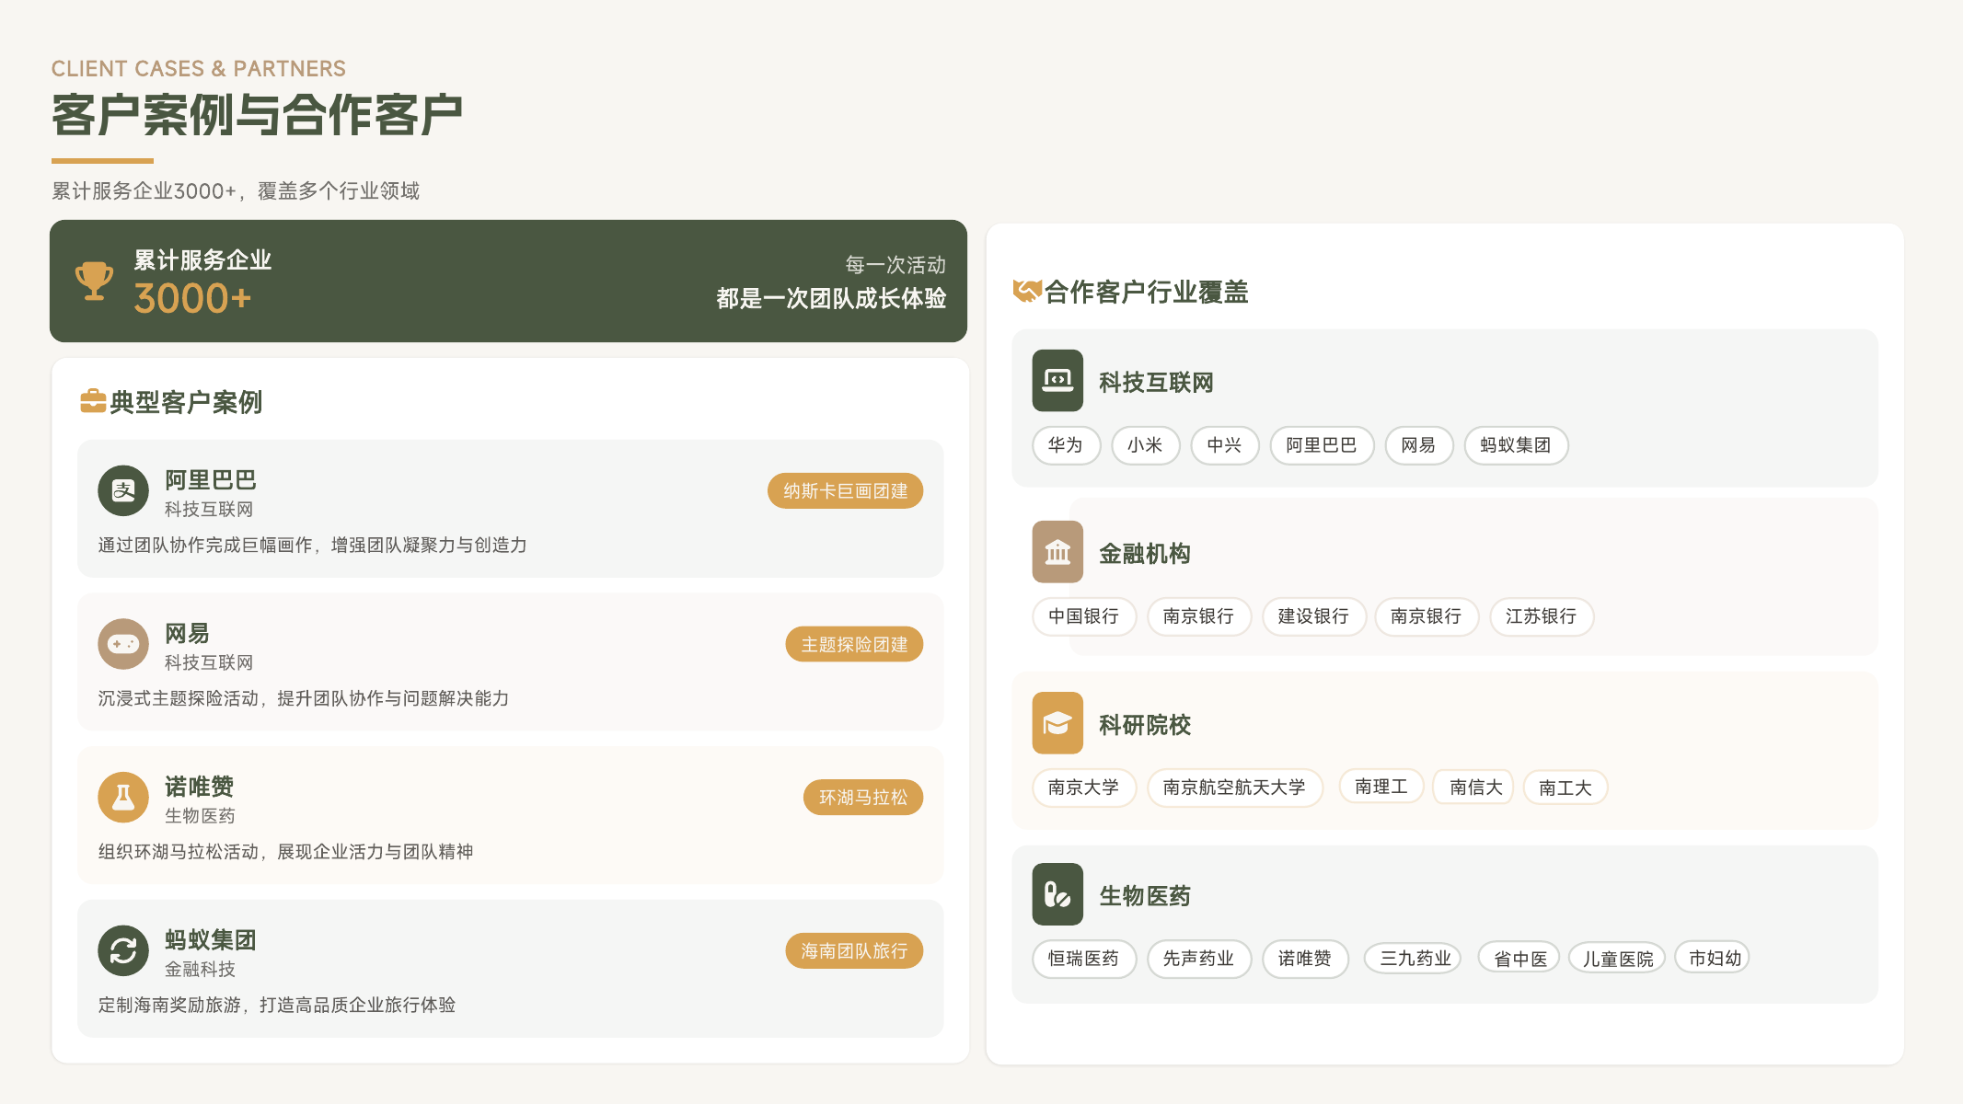
Task: Select the 江苏银行 chip
Action: [1542, 616]
